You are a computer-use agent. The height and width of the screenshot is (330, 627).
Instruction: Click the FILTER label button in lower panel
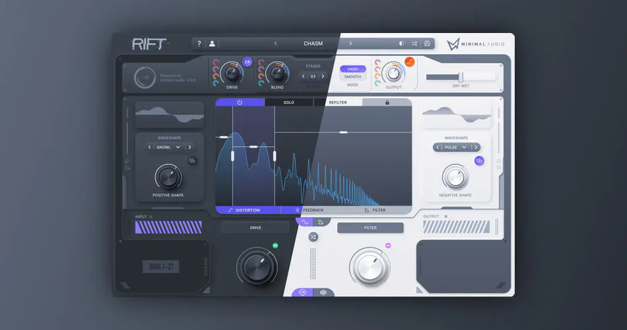point(370,228)
